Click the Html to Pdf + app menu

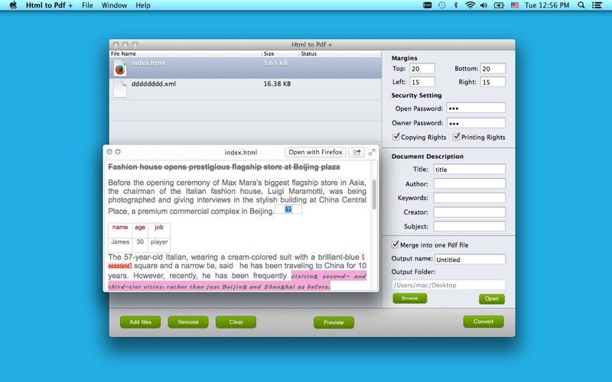[49, 5]
